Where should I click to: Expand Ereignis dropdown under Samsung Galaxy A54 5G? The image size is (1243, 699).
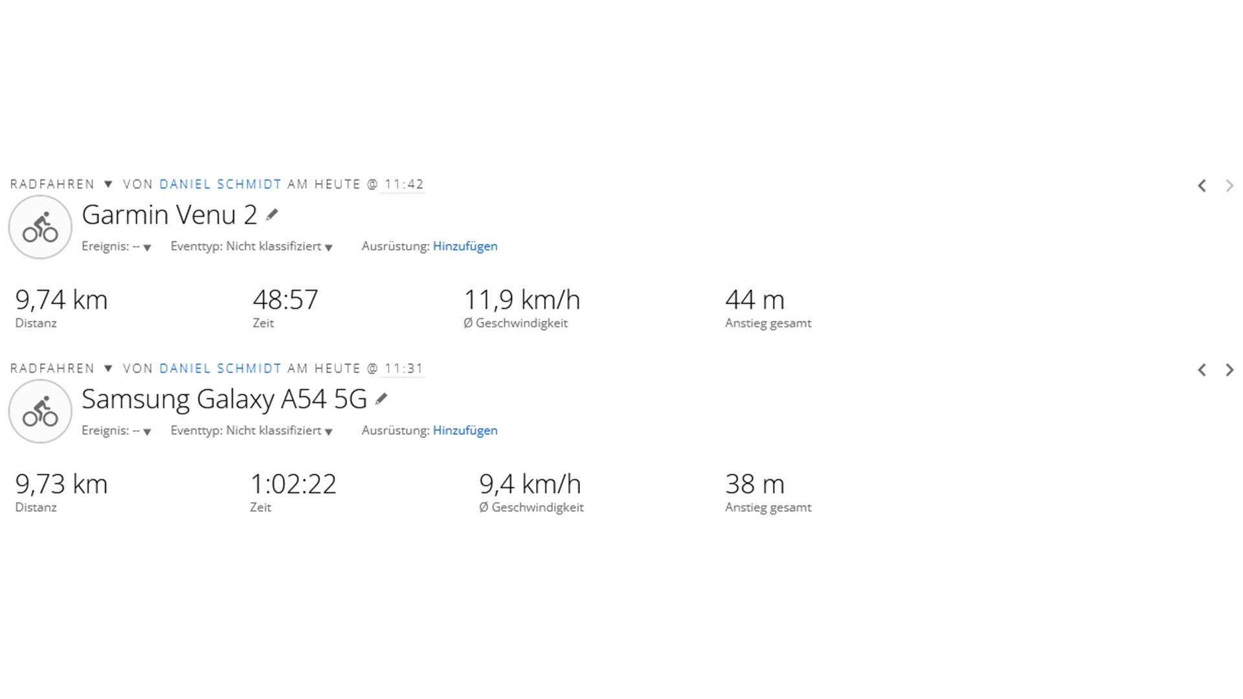147,432
